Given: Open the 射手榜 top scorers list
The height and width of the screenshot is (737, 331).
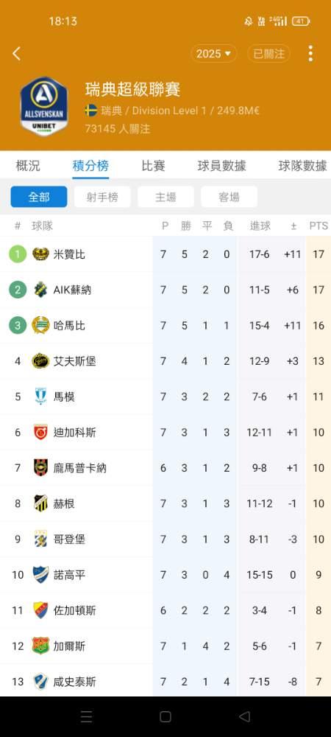Looking at the screenshot, I should (x=102, y=197).
